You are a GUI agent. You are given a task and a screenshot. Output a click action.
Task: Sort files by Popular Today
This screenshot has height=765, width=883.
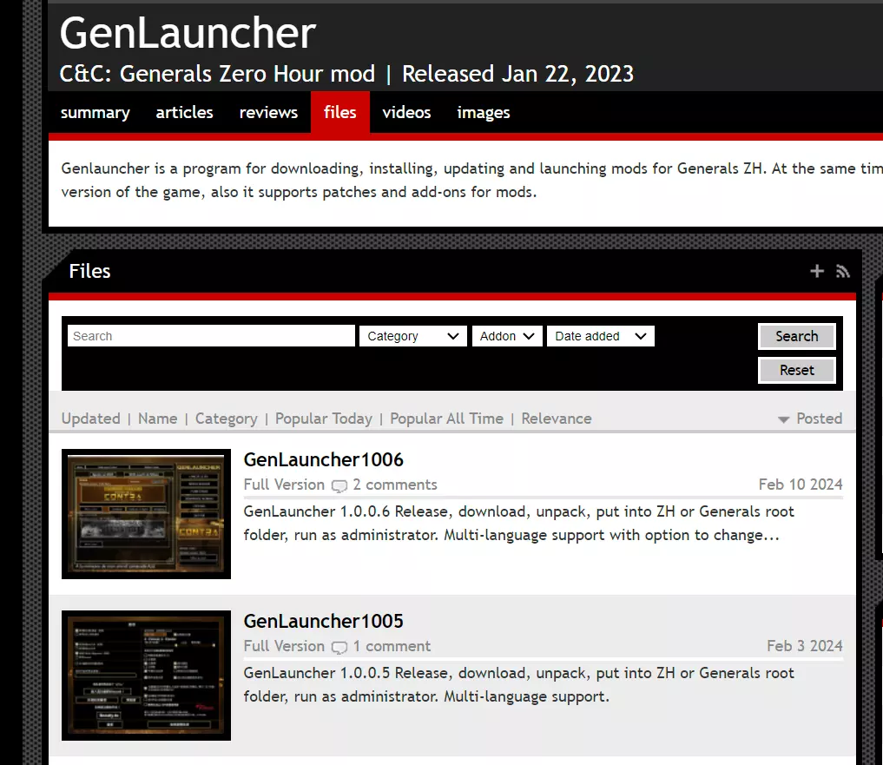click(x=324, y=419)
